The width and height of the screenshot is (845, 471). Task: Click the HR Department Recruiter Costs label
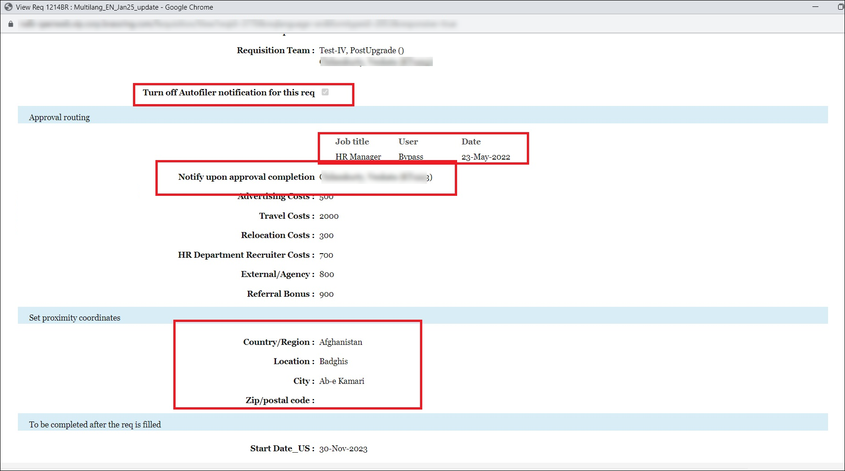tap(246, 255)
